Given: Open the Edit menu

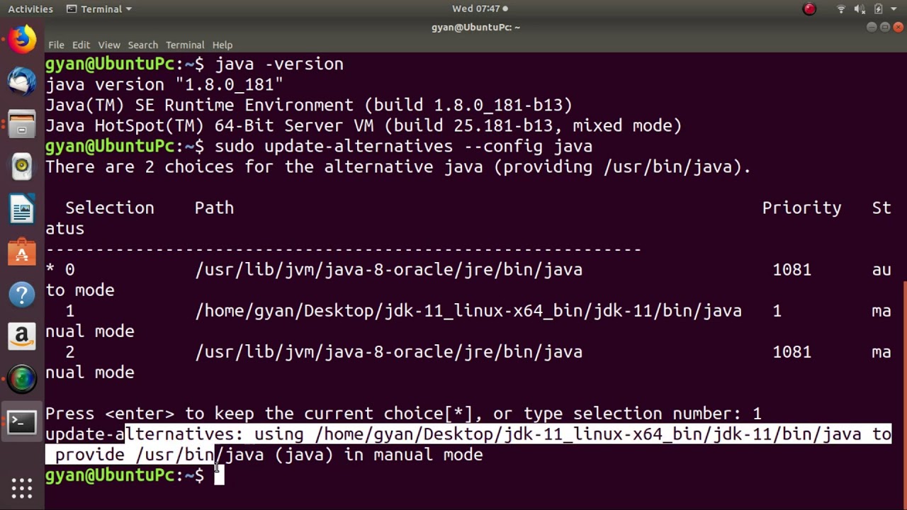Looking at the screenshot, I should (x=81, y=45).
